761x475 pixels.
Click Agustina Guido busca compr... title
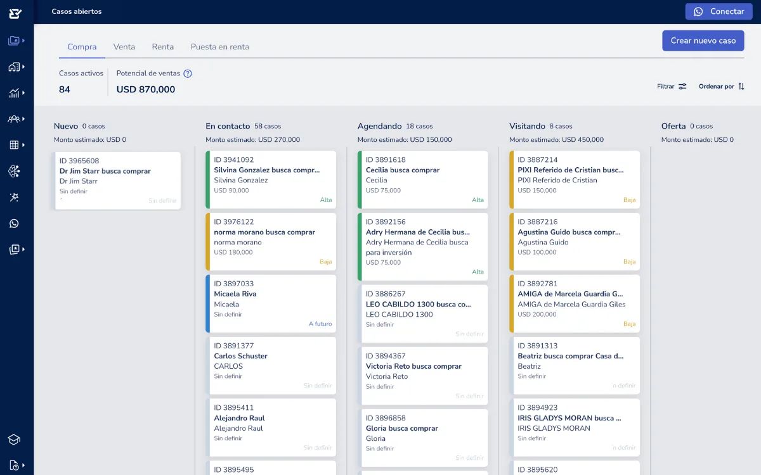click(569, 232)
